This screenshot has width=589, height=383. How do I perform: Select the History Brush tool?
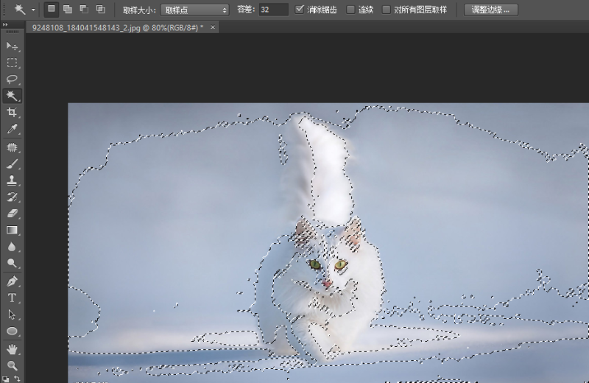[12, 197]
